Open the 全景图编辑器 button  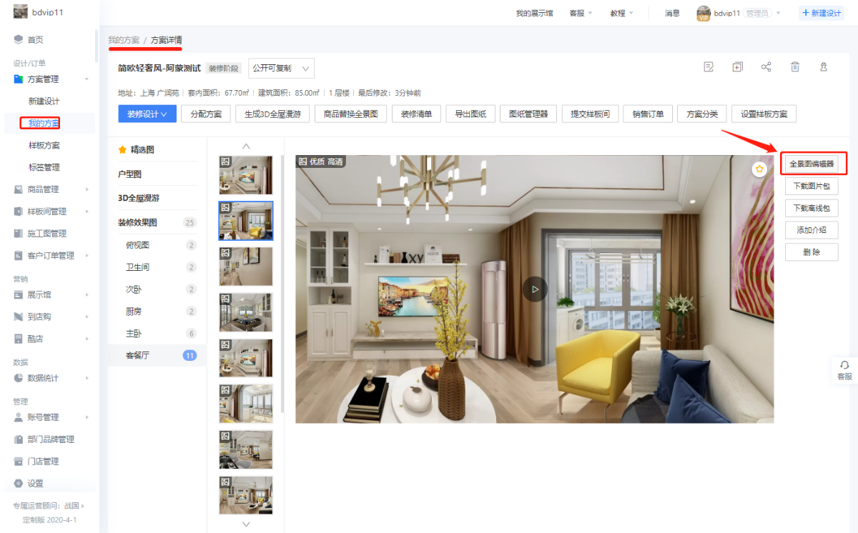click(812, 164)
